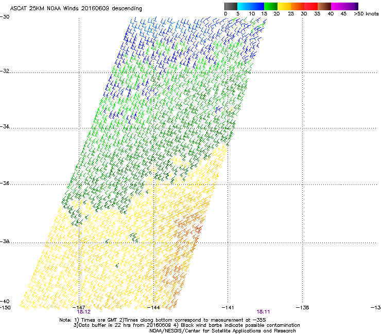Image resolution: width=381 pixels, height=334 pixels.
Task: Click the latitude label '-40'
Action: 5,302
